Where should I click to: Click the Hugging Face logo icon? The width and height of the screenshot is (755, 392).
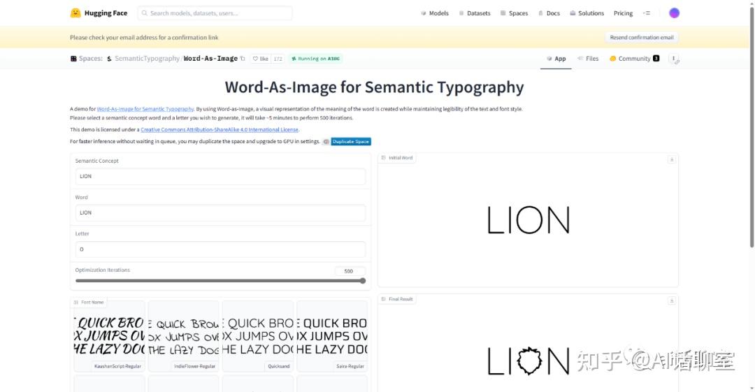pyautogui.click(x=75, y=13)
